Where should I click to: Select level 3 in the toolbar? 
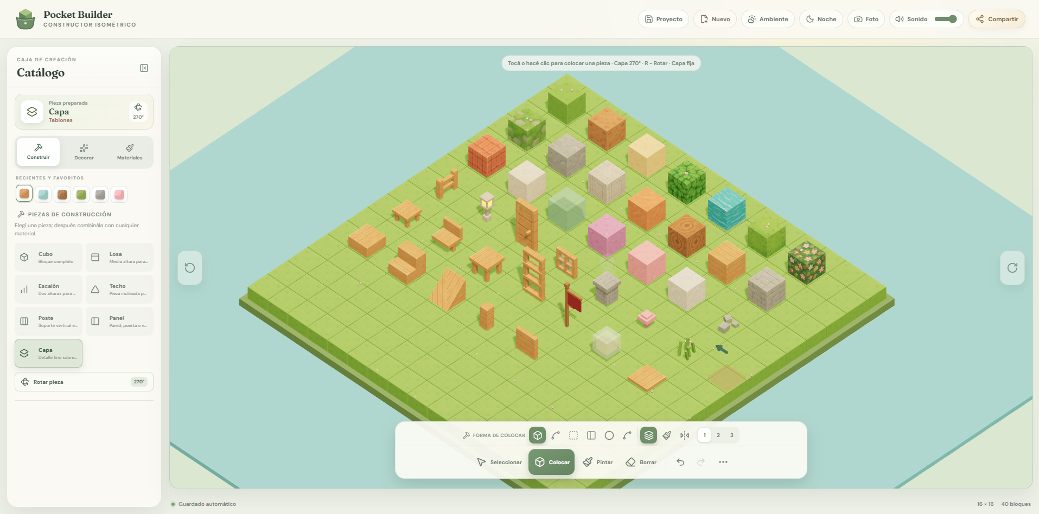pos(732,435)
